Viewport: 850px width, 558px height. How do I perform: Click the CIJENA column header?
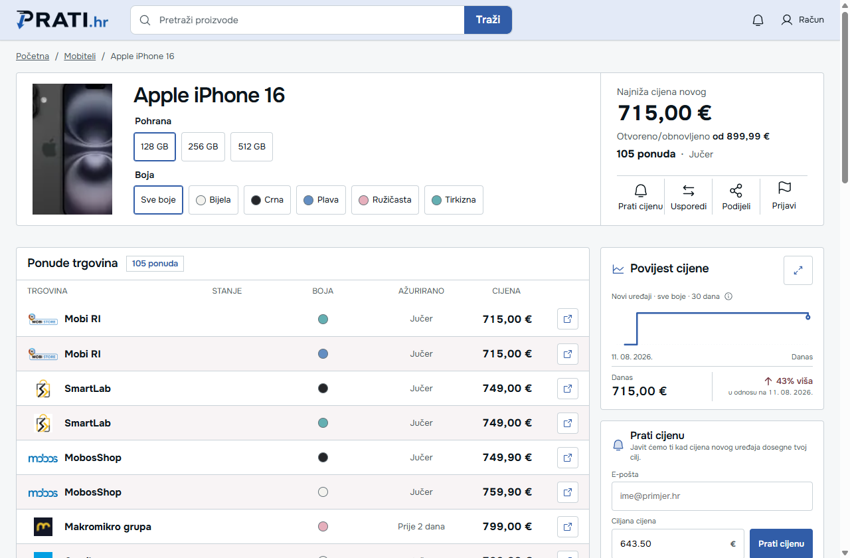point(506,291)
